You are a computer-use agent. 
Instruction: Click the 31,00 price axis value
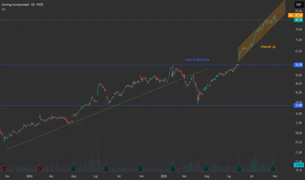(x=298, y=123)
